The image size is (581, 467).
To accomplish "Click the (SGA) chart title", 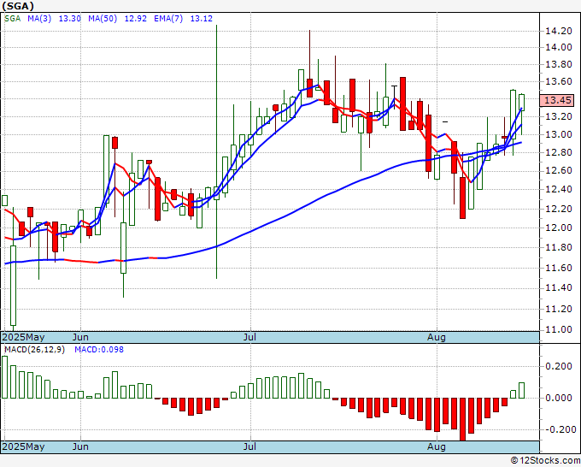I will point(18,6).
